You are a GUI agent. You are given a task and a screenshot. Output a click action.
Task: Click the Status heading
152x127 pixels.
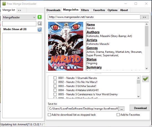(91, 59)
